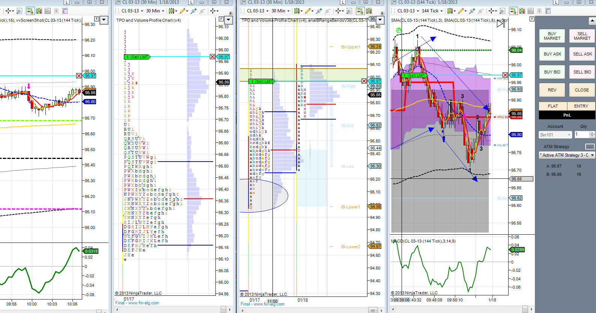Open properties icon in leftmost chart toolbar
Image resolution: width=596 pixels, height=313 pixels.
click(x=65, y=11)
